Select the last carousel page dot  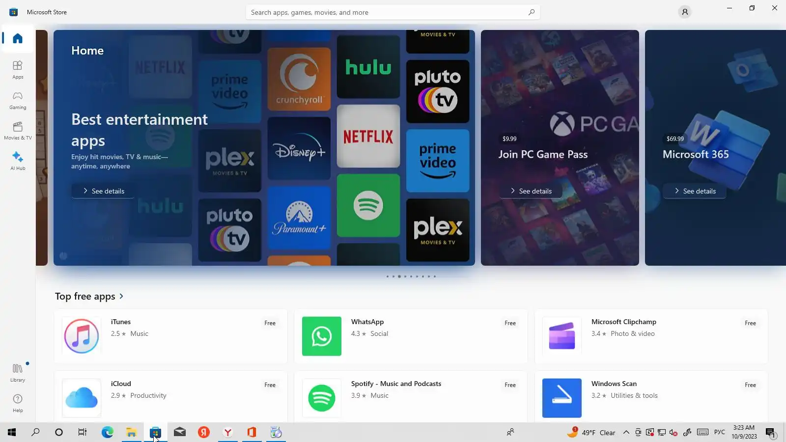coord(435,276)
